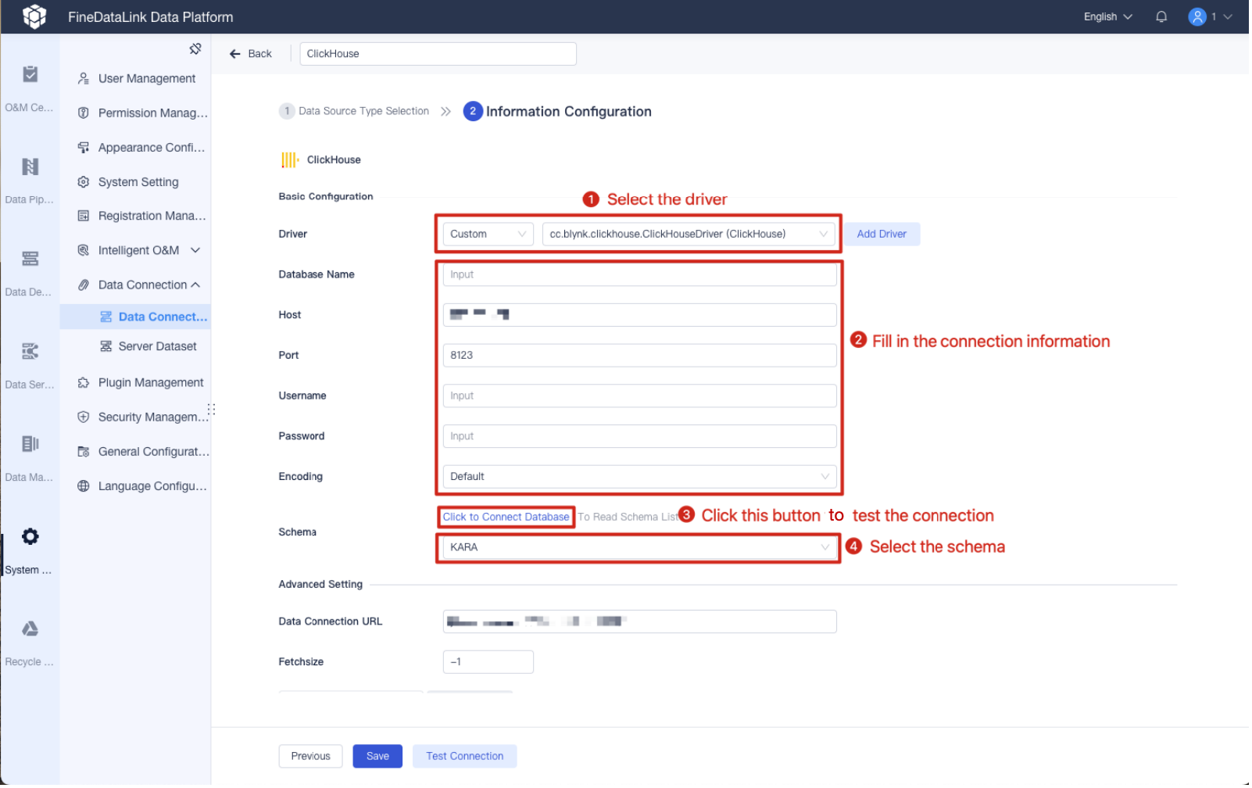Click the Database Name input field

tap(641, 275)
